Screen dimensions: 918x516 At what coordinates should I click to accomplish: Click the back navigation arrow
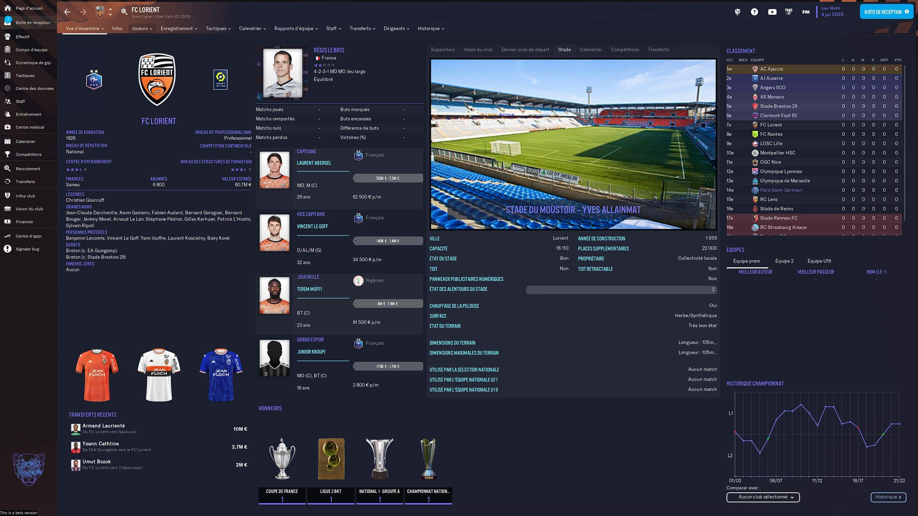click(67, 12)
